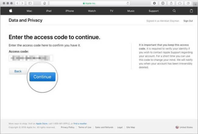Open the Safari share button

point(171,3)
